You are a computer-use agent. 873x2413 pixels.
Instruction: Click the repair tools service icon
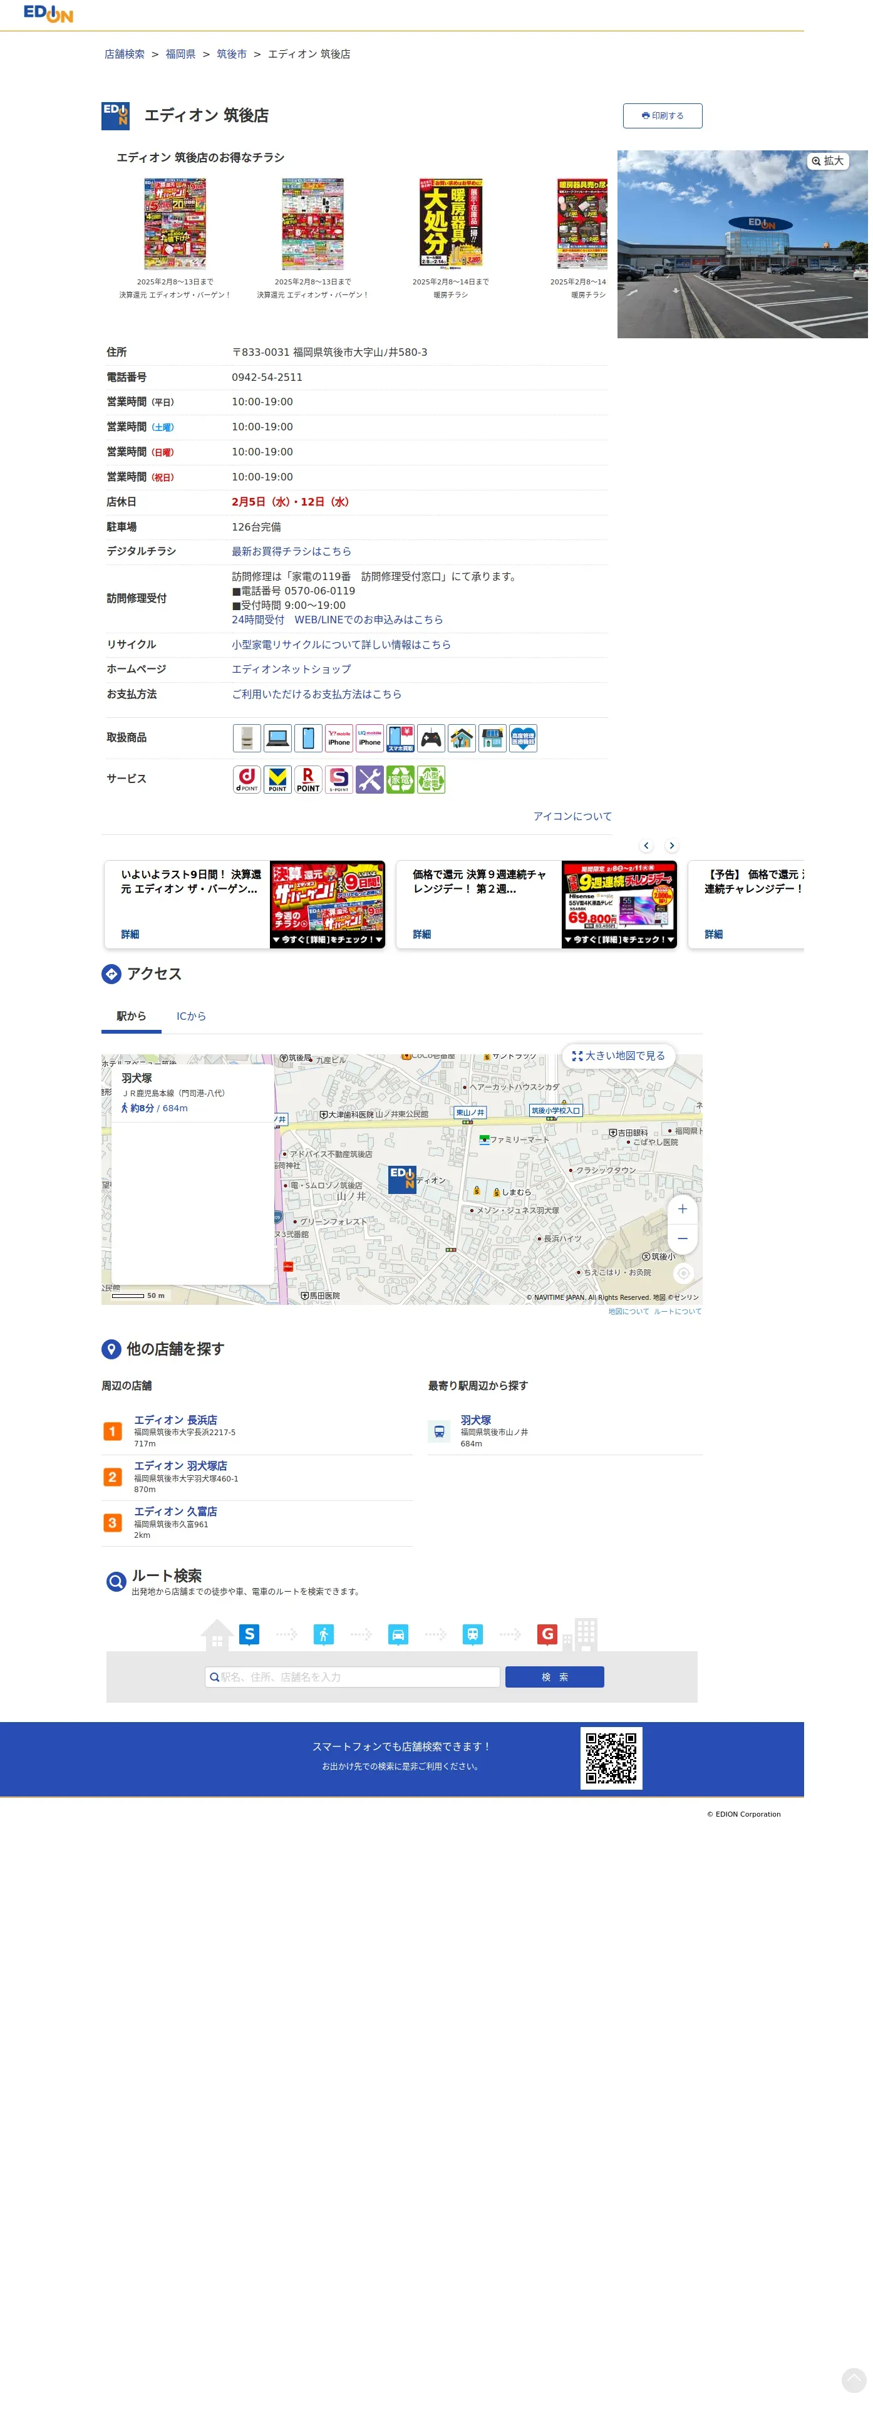click(370, 779)
